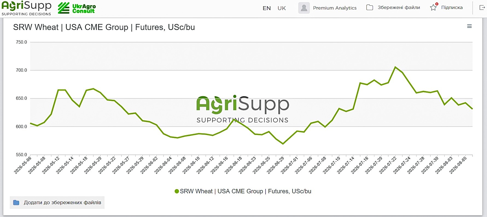The image size is (487, 217).
Task: Click the green legend color marker
Action: coord(177,191)
